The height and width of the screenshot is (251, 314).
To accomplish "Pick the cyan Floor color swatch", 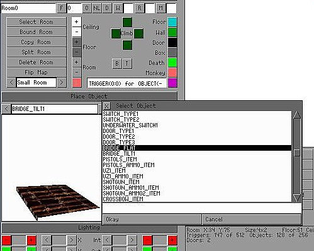I will (172, 22).
